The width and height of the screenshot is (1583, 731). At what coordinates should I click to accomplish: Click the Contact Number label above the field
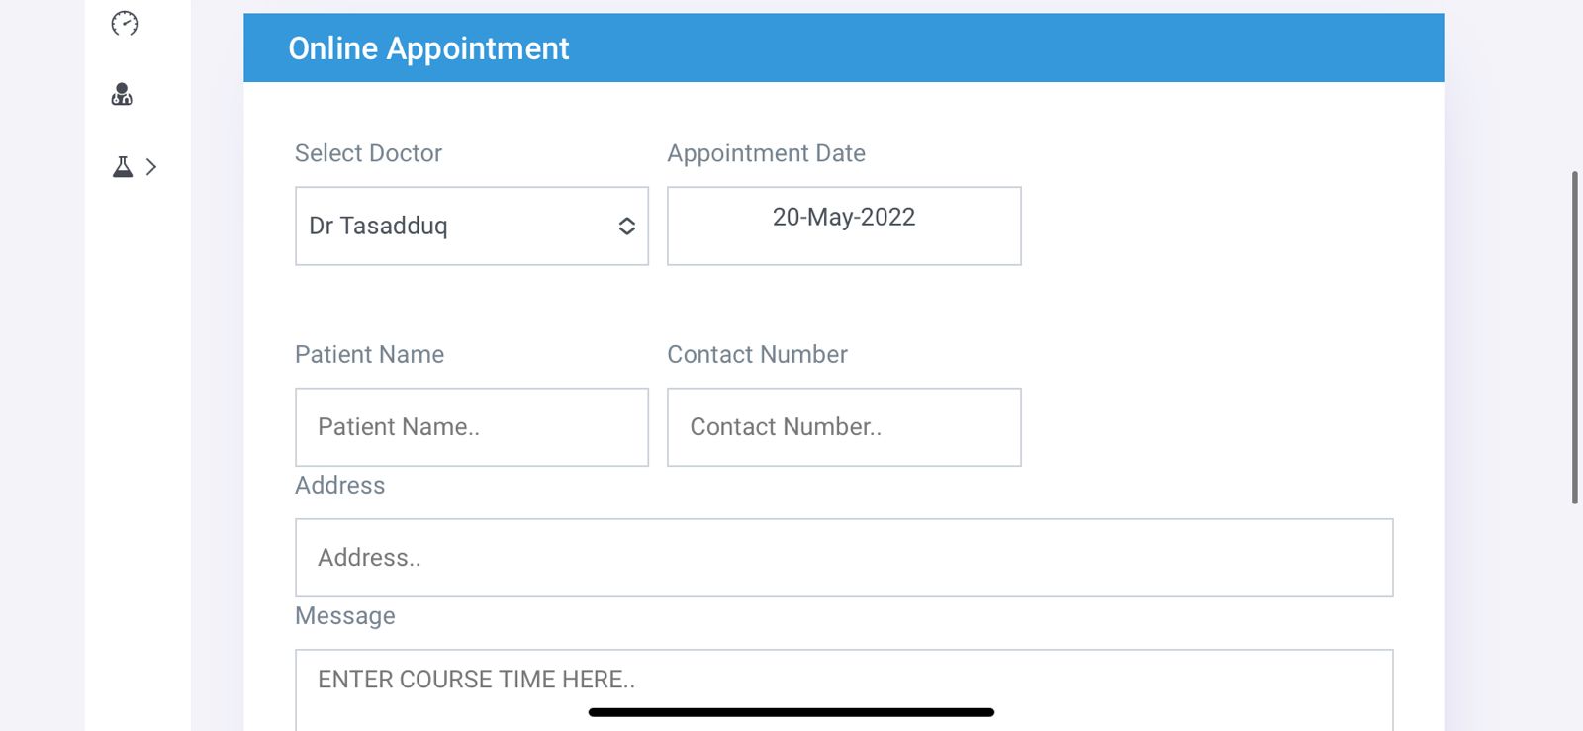tap(757, 354)
